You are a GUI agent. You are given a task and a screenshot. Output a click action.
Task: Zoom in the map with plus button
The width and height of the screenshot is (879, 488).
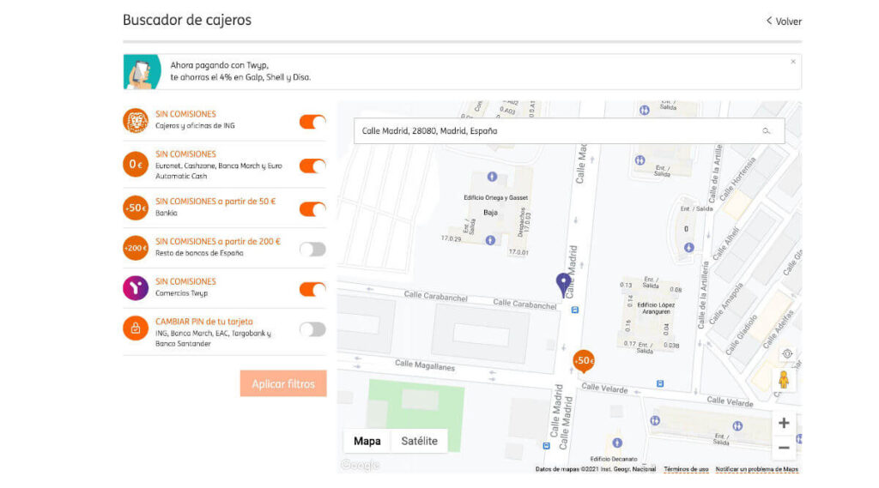click(x=784, y=423)
